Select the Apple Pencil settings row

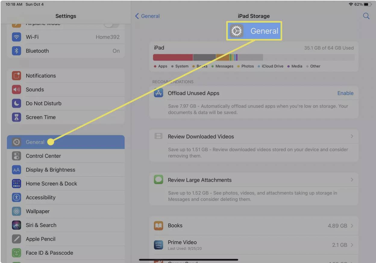coord(40,239)
